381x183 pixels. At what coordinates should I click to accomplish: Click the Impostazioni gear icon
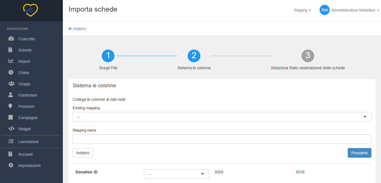(11, 165)
